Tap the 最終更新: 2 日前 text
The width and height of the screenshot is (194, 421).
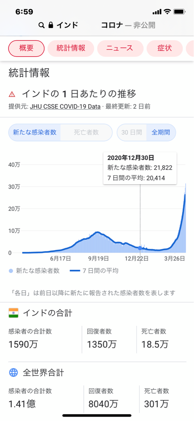tap(128, 107)
